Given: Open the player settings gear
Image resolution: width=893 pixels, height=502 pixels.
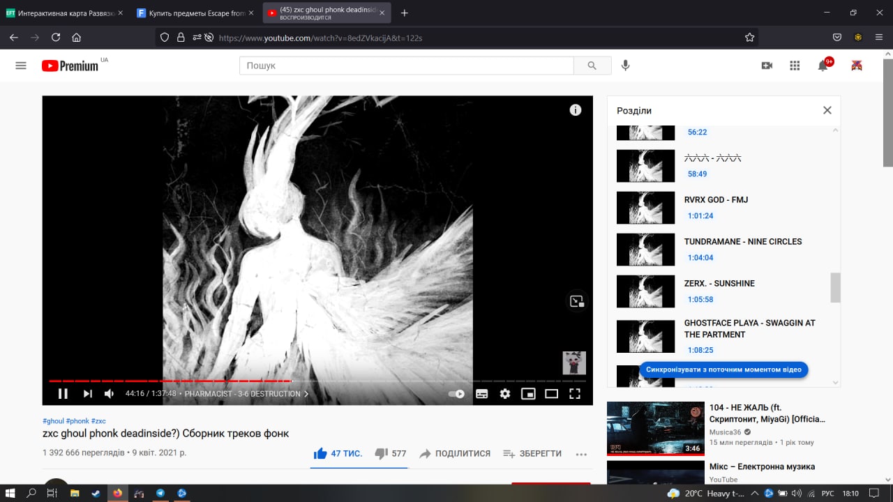Looking at the screenshot, I should [x=505, y=394].
